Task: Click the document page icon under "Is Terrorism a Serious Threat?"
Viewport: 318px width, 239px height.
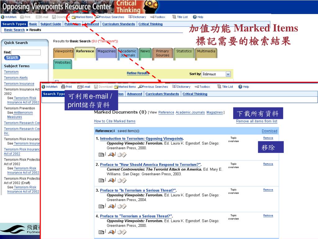Action: [102, 206]
